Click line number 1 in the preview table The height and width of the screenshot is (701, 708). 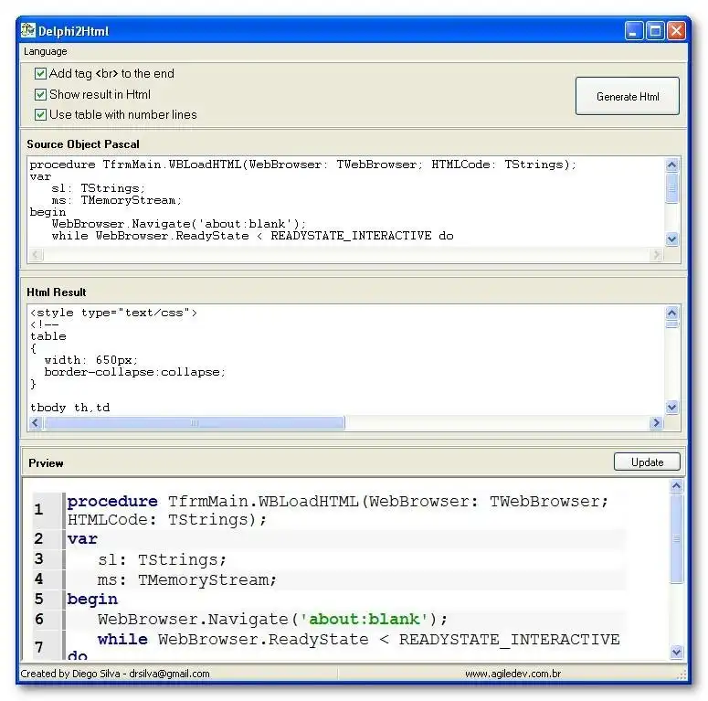[39, 509]
